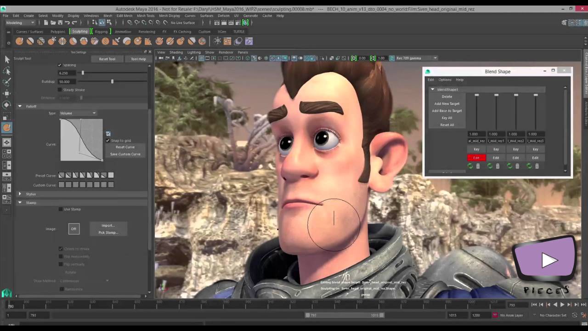588x331 pixels.
Task: Click Add New Target button
Action: tap(447, 103)
